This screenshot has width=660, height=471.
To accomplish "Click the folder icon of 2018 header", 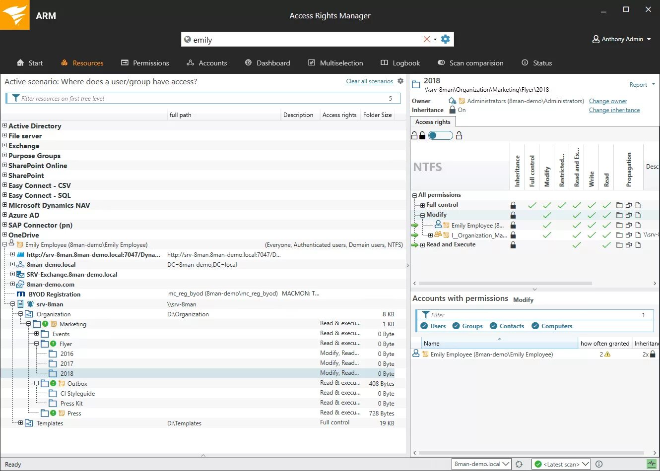I will click(x=416, y=85).
